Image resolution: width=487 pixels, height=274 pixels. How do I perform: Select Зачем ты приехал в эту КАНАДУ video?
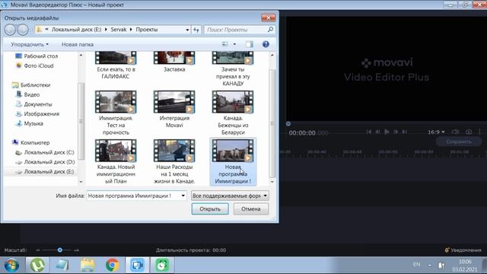(233, 69)
